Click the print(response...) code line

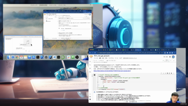pos(112,89)
